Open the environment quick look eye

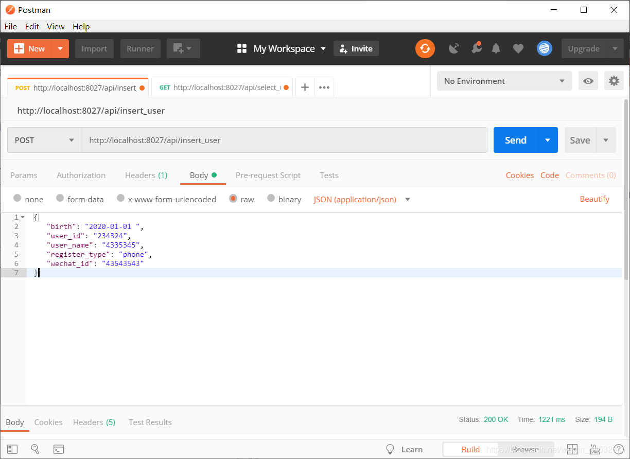[x=588, y=81]
